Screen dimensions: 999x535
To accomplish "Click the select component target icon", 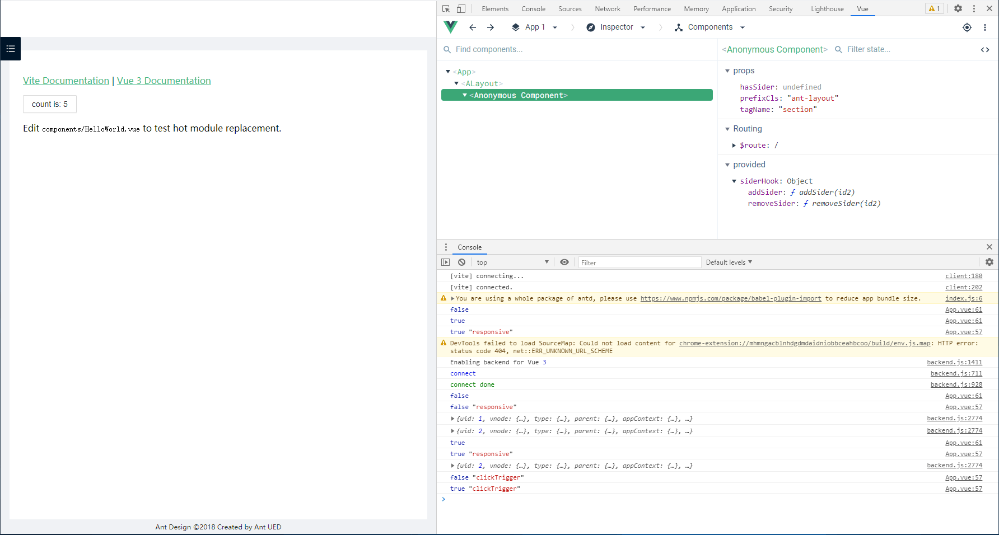I will [x=967, y=27].
